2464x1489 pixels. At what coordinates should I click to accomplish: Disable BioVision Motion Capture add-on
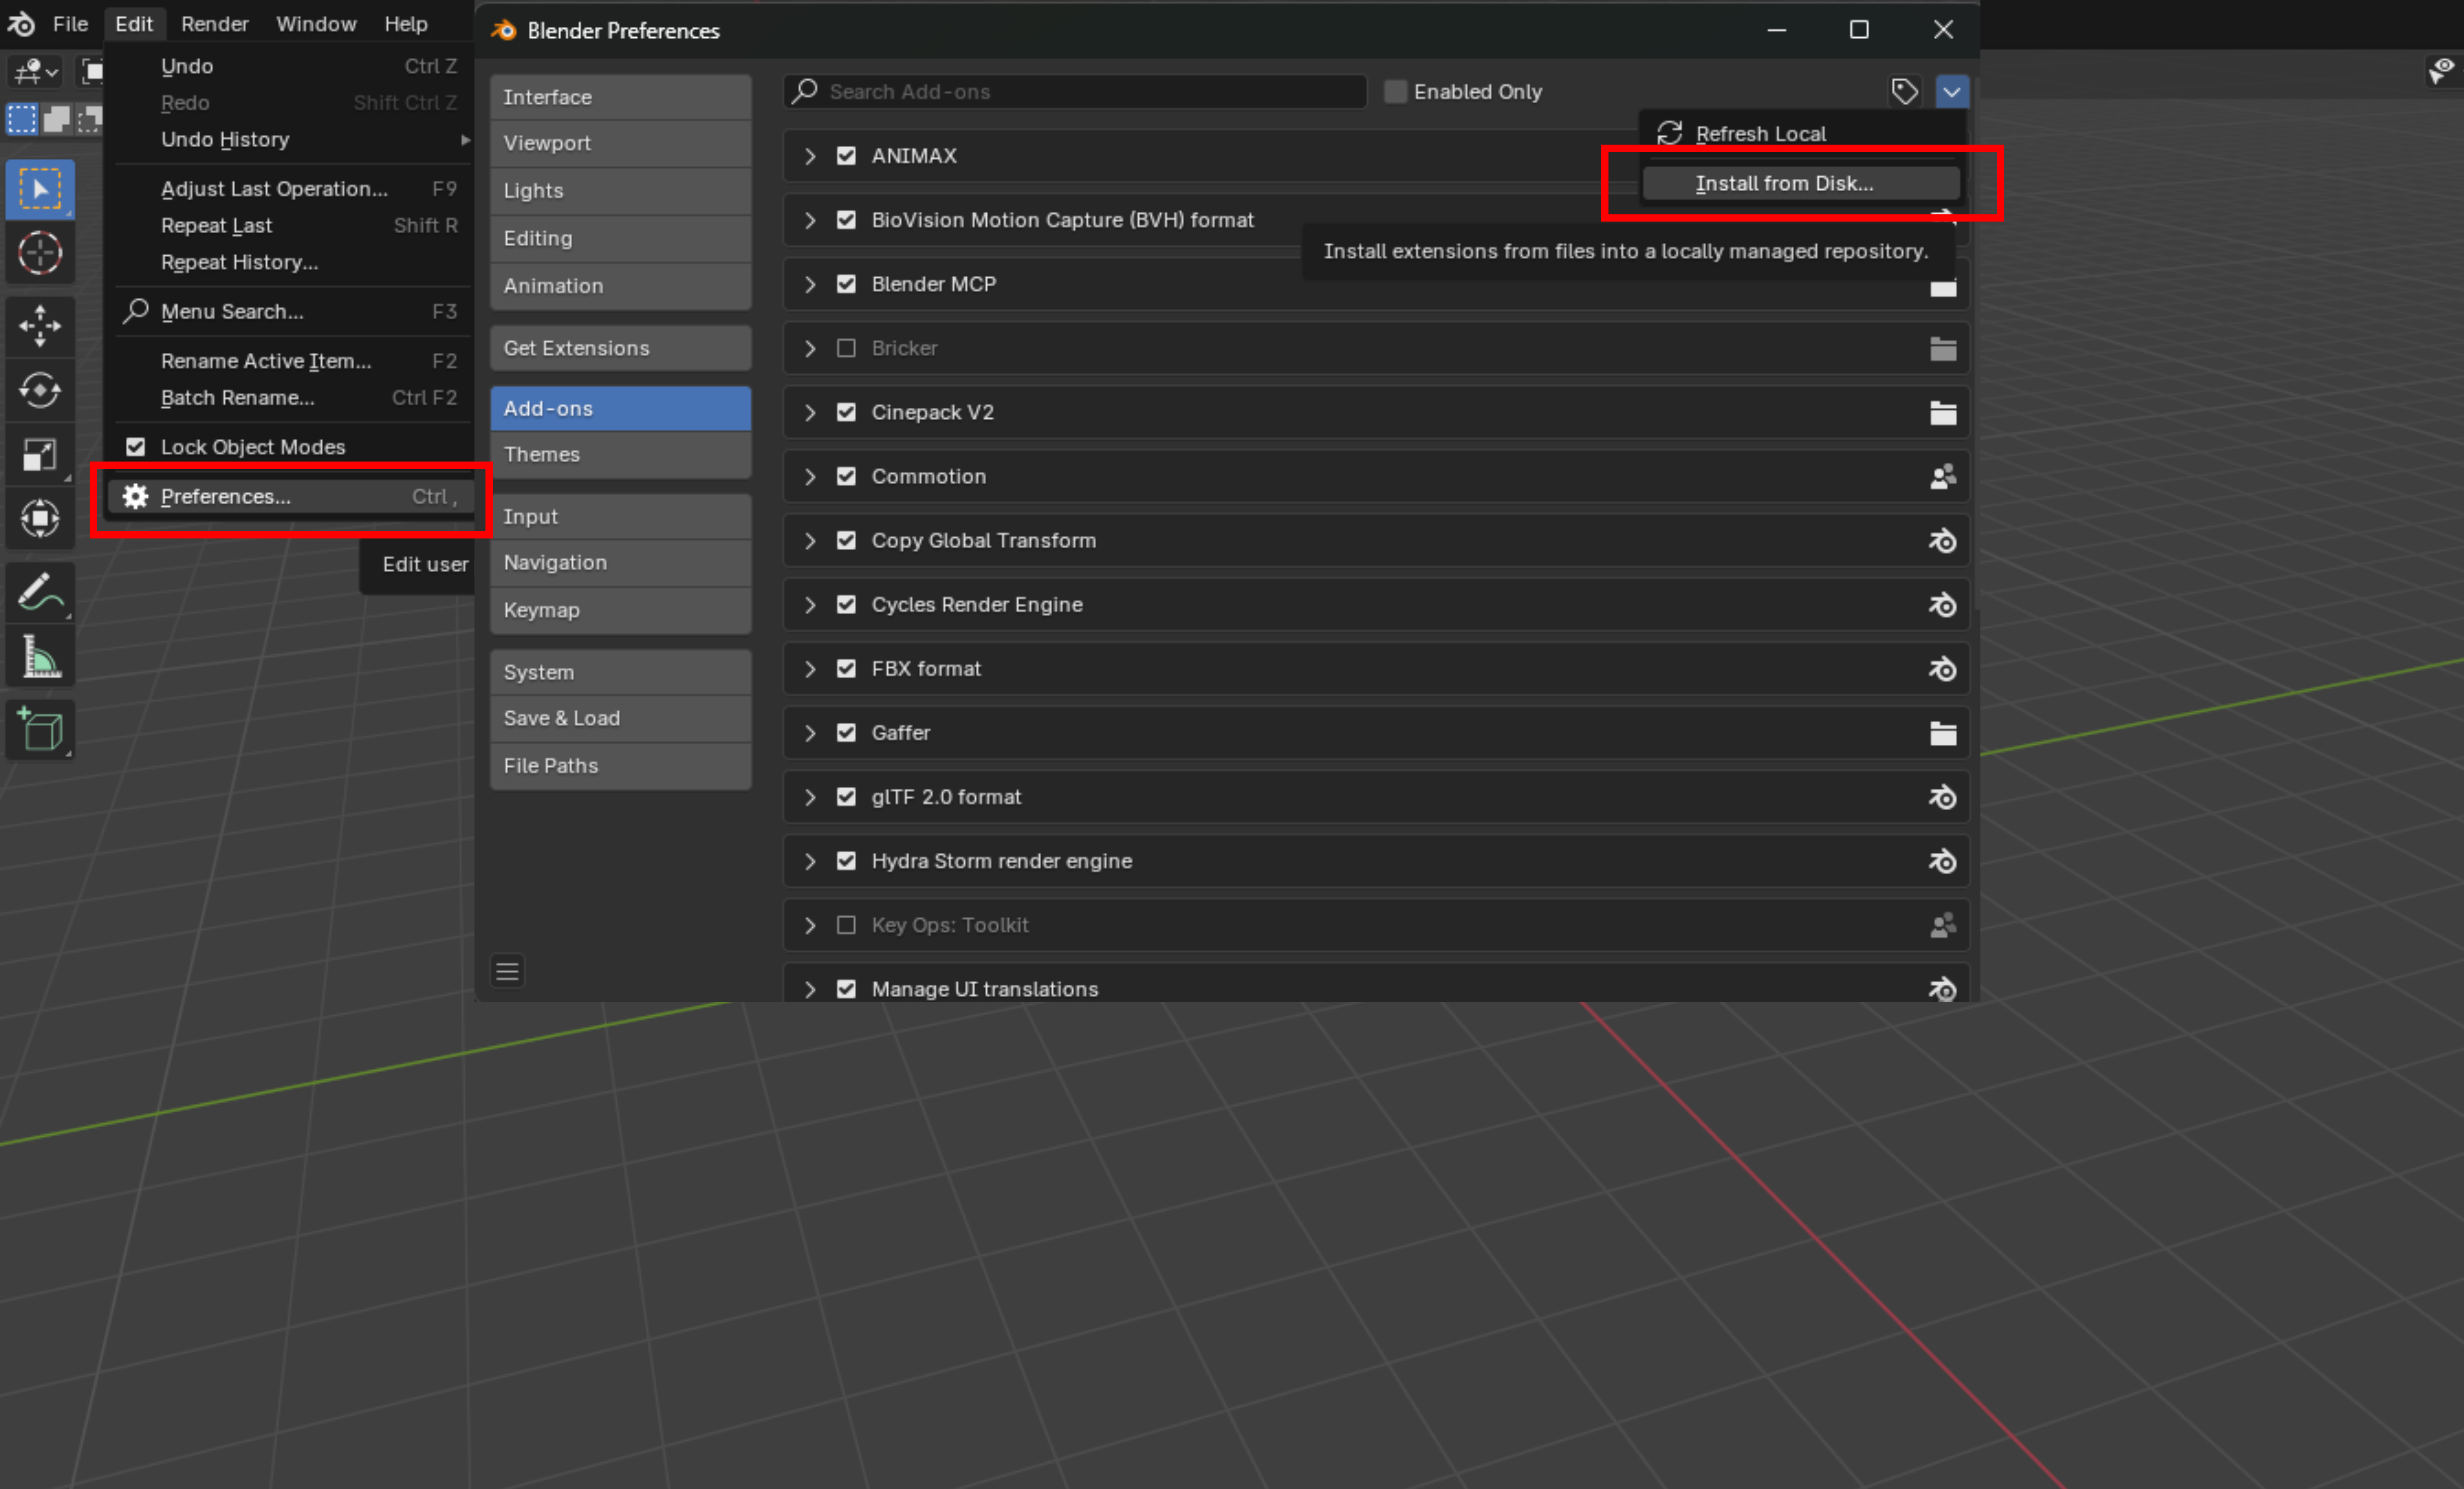point(846,219)
